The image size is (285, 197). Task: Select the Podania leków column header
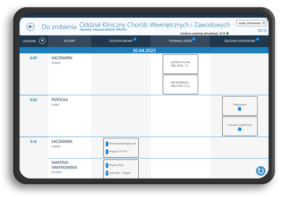coord(180,41)
